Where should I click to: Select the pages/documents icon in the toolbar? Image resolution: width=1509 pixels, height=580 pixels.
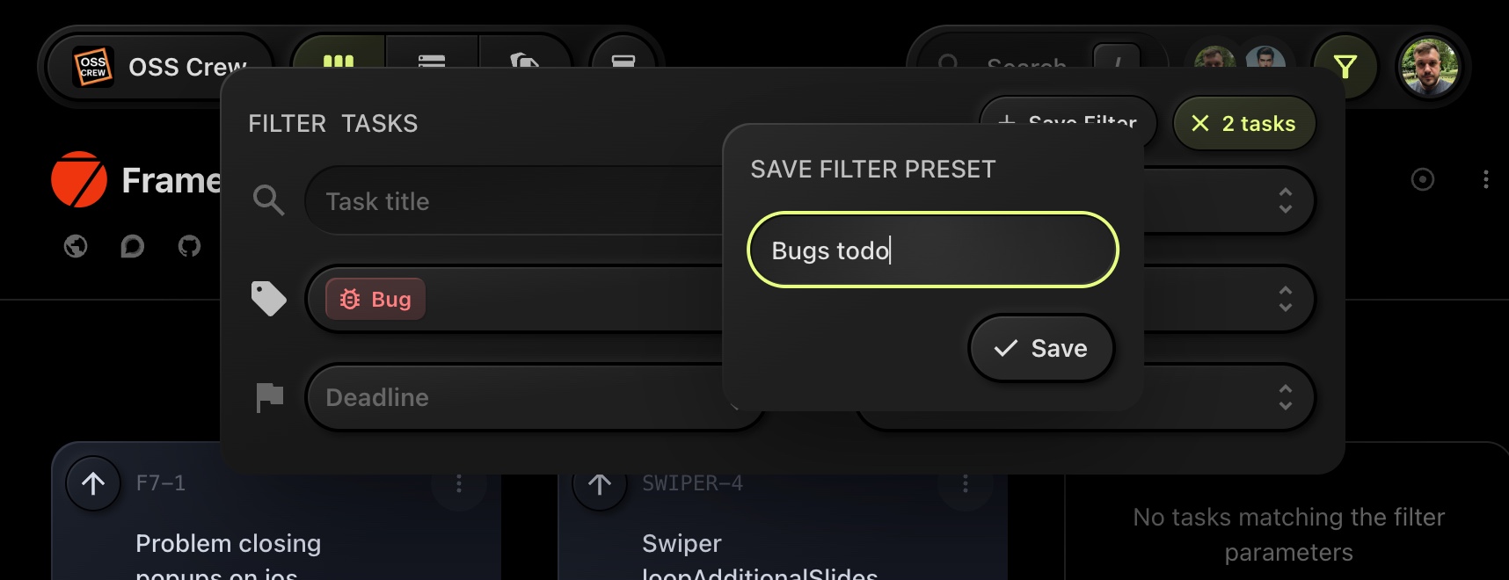click(x=525, y=62)
